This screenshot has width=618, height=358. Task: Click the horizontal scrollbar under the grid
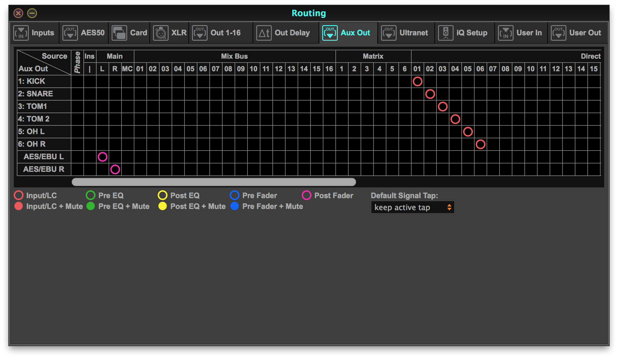pos(214,182)
